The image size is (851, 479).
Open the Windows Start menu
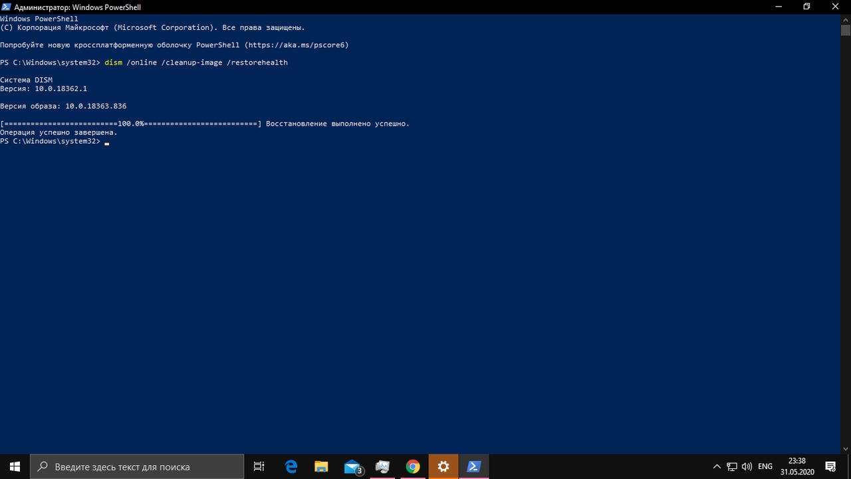pyautogui.click(x=15, y=466)
